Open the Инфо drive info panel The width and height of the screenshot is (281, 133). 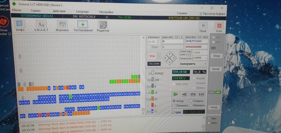point(20,26)
